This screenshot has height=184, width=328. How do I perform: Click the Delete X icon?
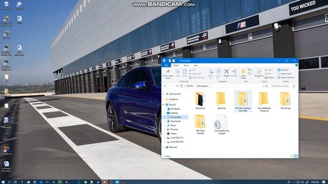tap(227, 72)
